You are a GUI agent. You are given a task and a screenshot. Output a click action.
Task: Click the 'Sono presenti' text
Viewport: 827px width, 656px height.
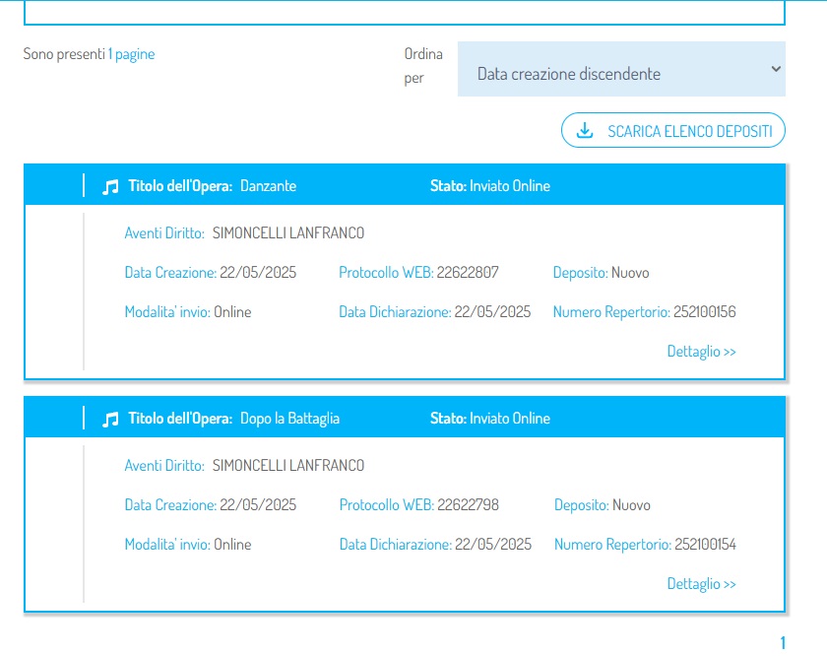click(64, 54)
